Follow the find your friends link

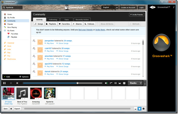pyautogui.click(x=85, y=30)
